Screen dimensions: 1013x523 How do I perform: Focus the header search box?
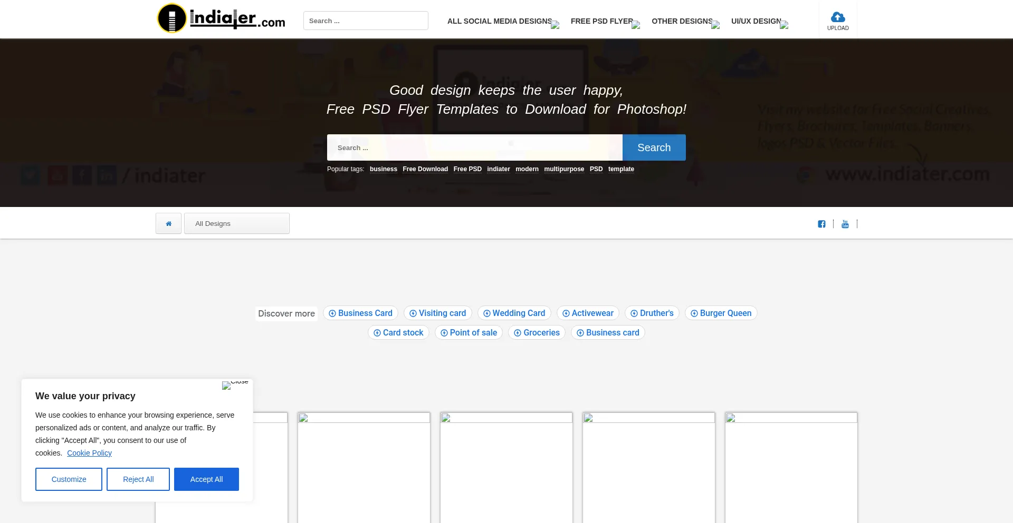click(365, 21)
